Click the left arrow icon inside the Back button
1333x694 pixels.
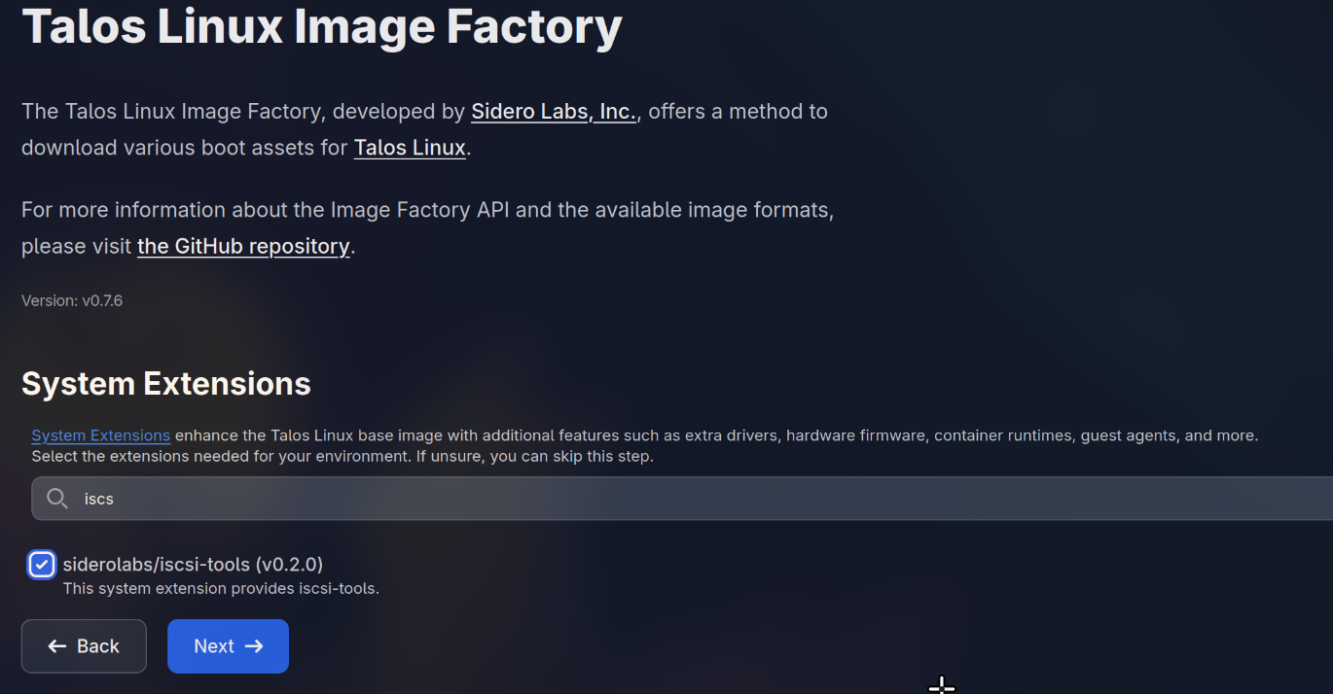point(57,645)
